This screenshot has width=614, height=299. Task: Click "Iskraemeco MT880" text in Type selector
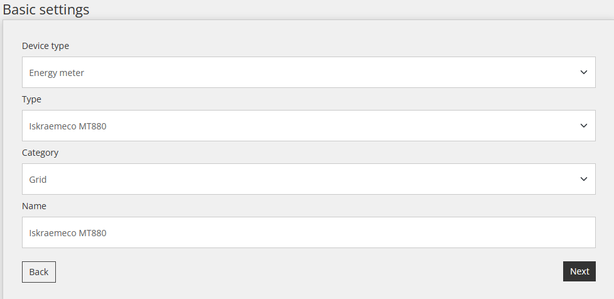[68, 126]
